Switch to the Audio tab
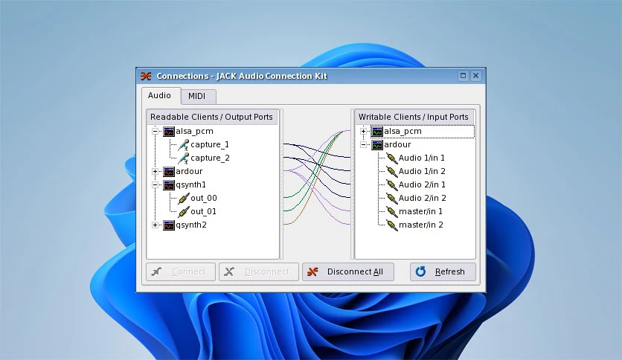The image size is (622, 360). 159,95
